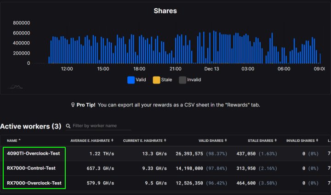Click the blue Valid legend swatch
The image size is (331, 195).
[131, 80]
